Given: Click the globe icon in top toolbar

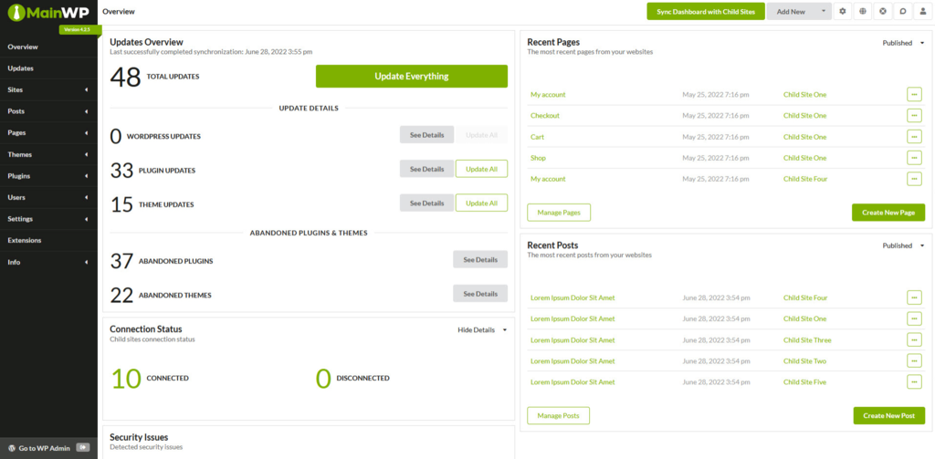Looking at the screenshot, I should [863, 11].
